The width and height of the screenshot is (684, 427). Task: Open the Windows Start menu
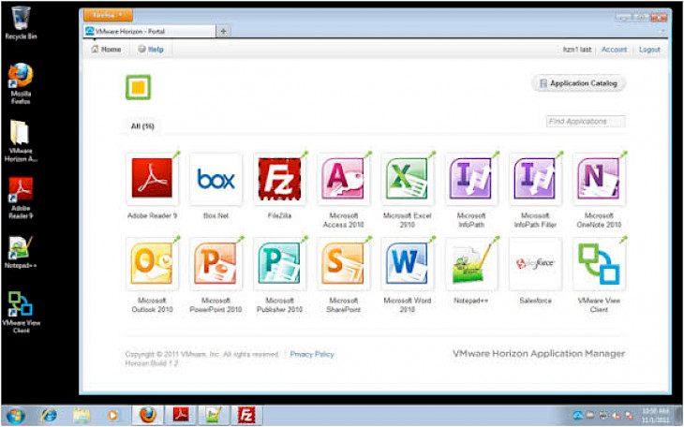(x=15, y=415)
